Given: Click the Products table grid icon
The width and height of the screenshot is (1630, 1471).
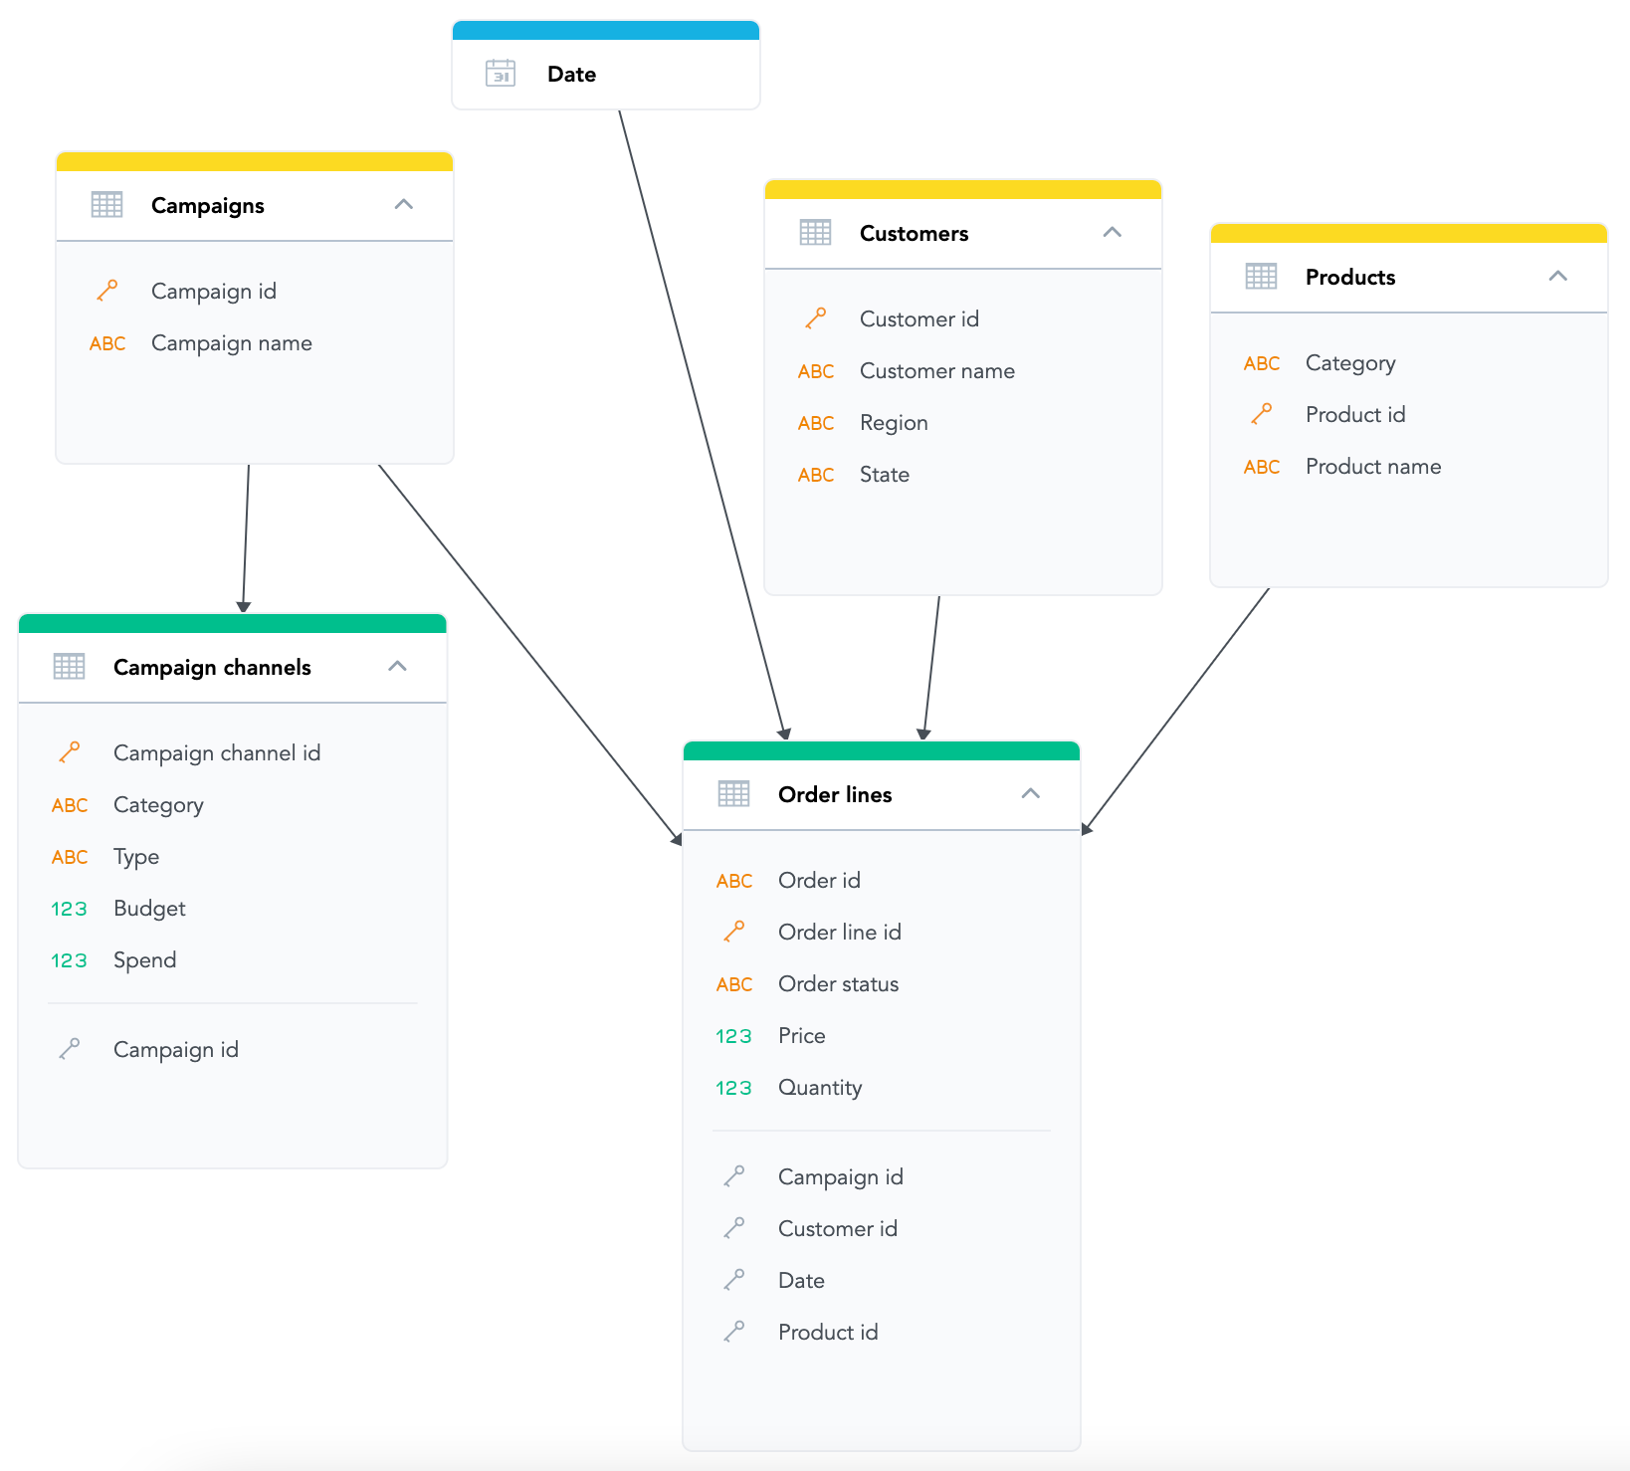Looking at the screenshot, I should pos(1261,277).
